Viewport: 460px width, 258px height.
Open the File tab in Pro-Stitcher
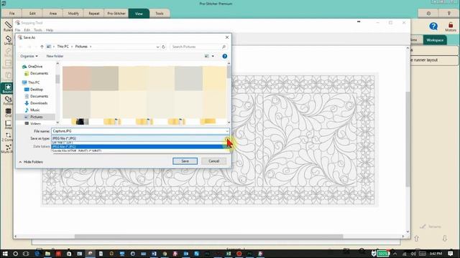pyautogui.click(x=11, y=14)
